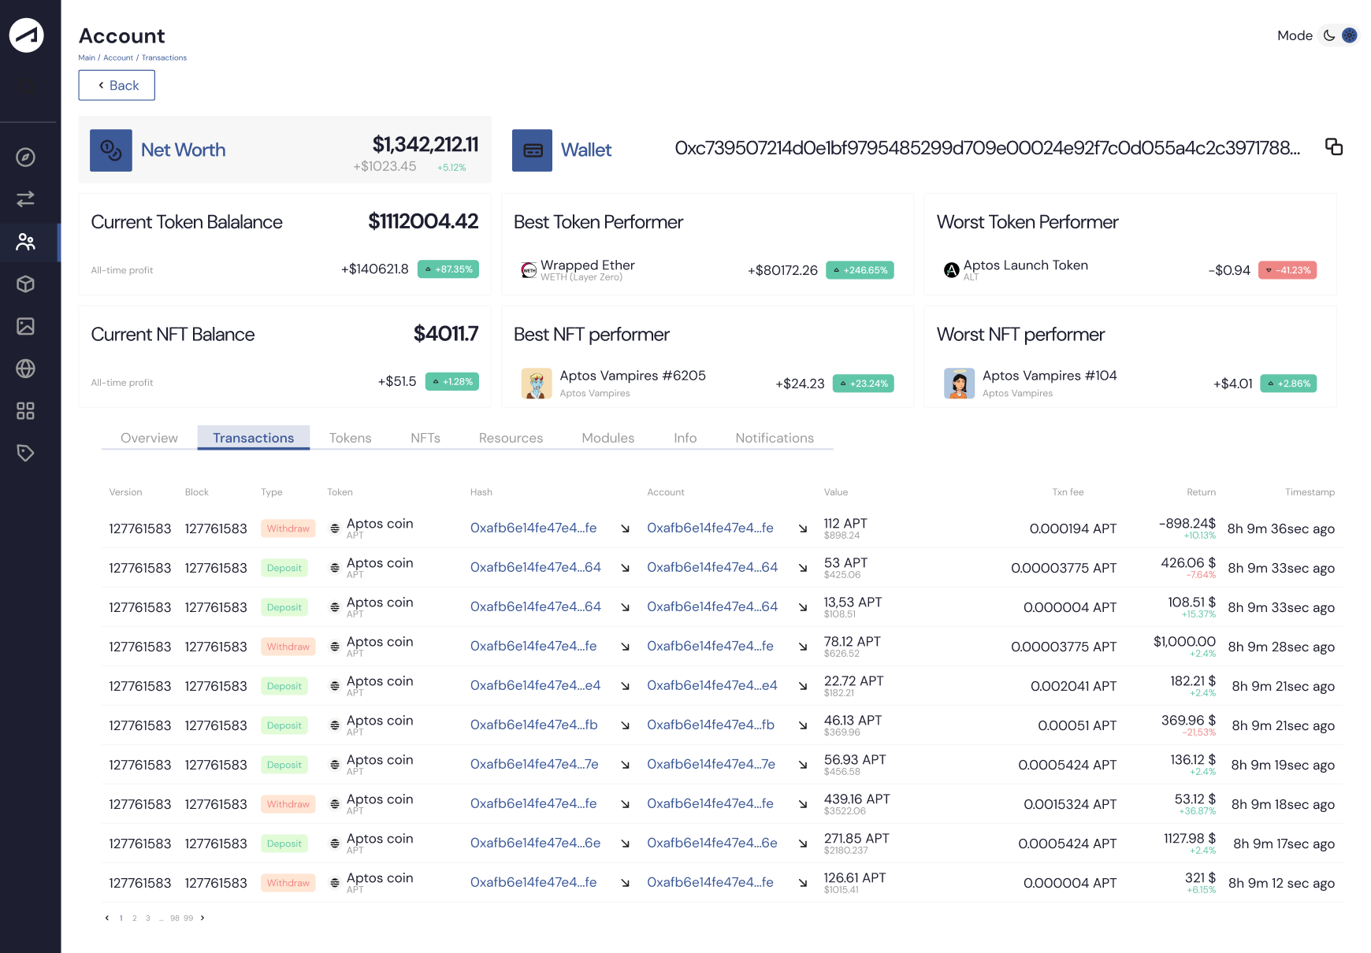Jump to page 99 in pagination
The image size is (1371, 953).
(188, 918)
